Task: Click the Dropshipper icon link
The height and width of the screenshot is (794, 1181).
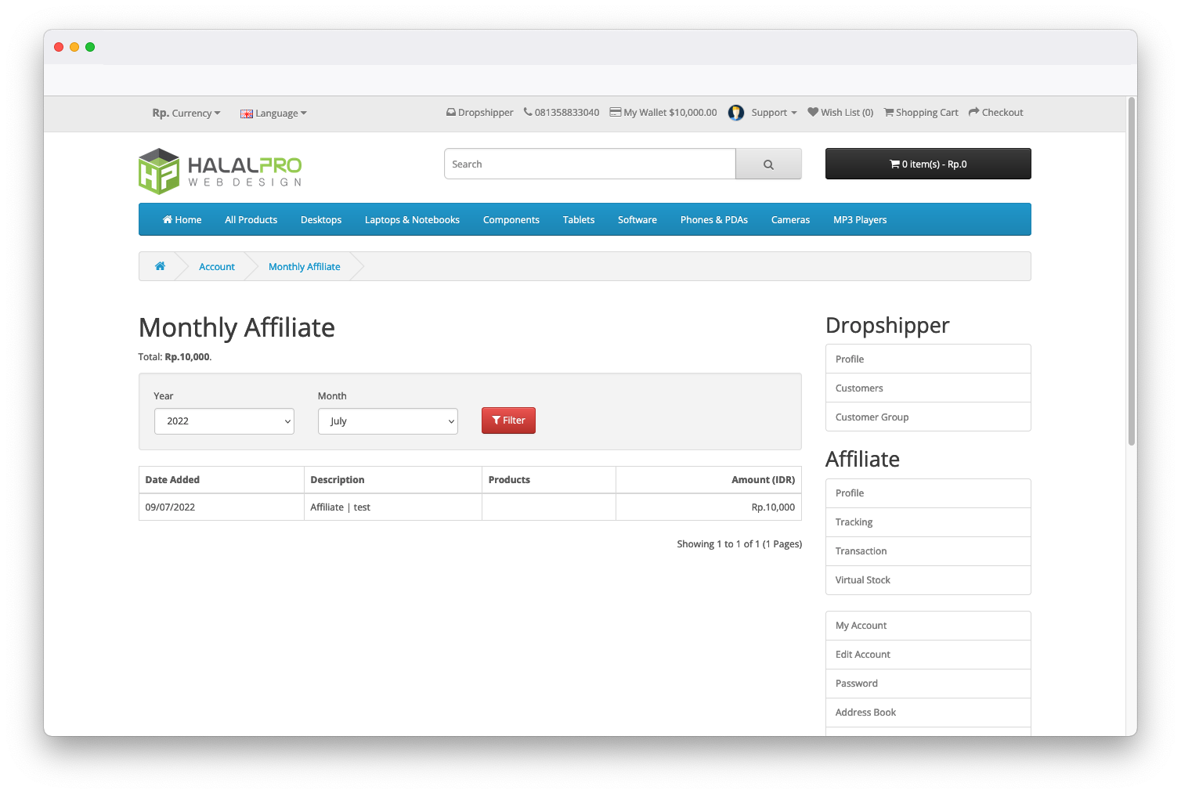Action: [450, 112]
